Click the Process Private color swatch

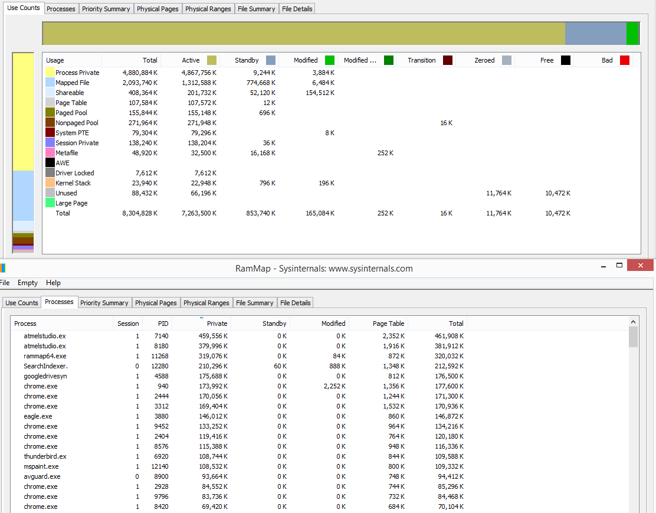50,72
